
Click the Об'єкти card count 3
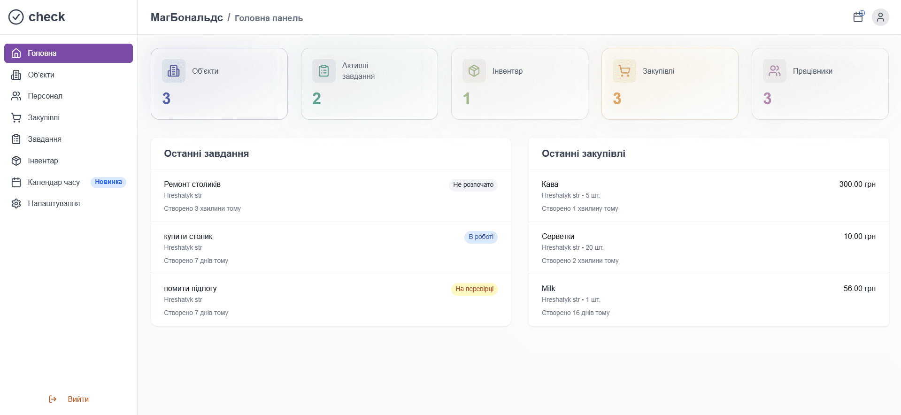click(166, 99)
